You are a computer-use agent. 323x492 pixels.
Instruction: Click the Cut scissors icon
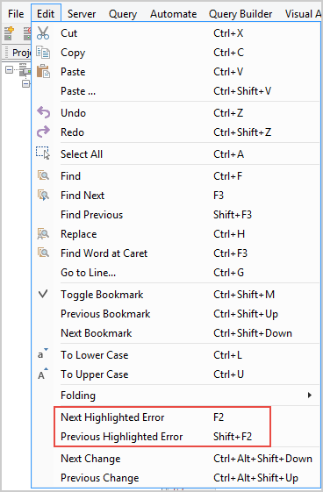point(43,33)
